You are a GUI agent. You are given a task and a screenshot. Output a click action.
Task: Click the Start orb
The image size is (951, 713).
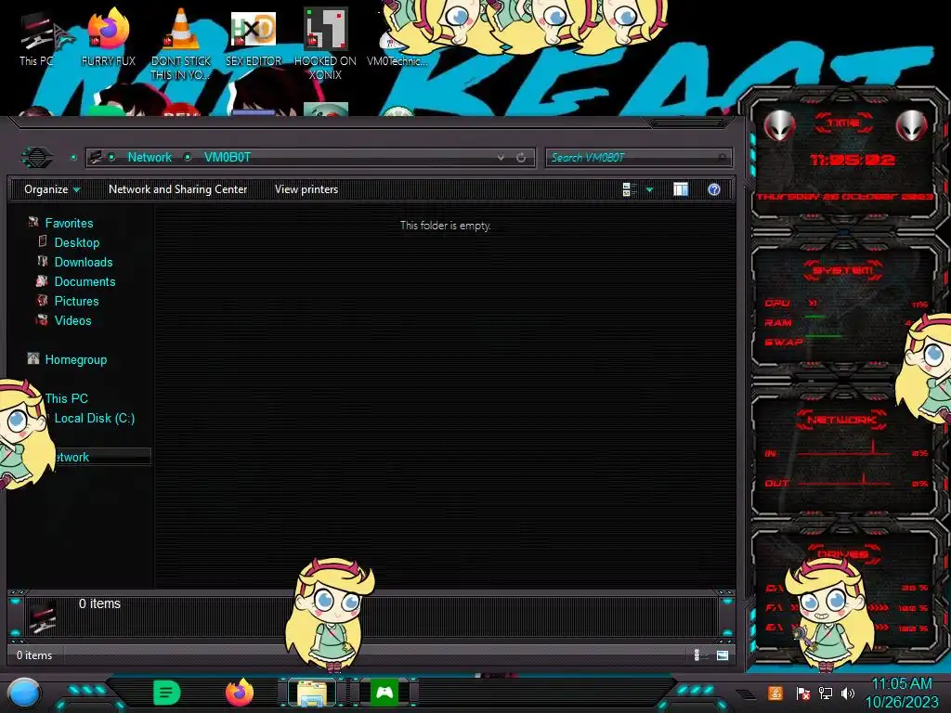click(x=24, y=694)
